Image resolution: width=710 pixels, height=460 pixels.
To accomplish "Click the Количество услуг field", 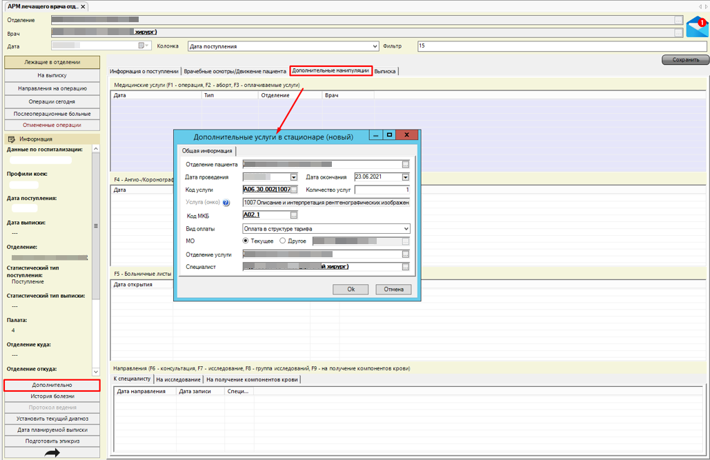I will pyautogui.click(x=382, y=190).
